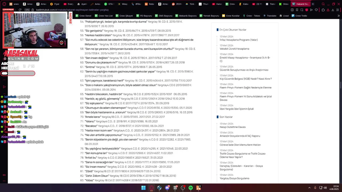Open Kişi Güvenlik Belgesi (KGB) article

[246, 79]
